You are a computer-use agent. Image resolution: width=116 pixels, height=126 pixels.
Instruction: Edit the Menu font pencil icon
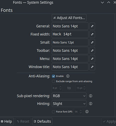click(x=92, y=59)
